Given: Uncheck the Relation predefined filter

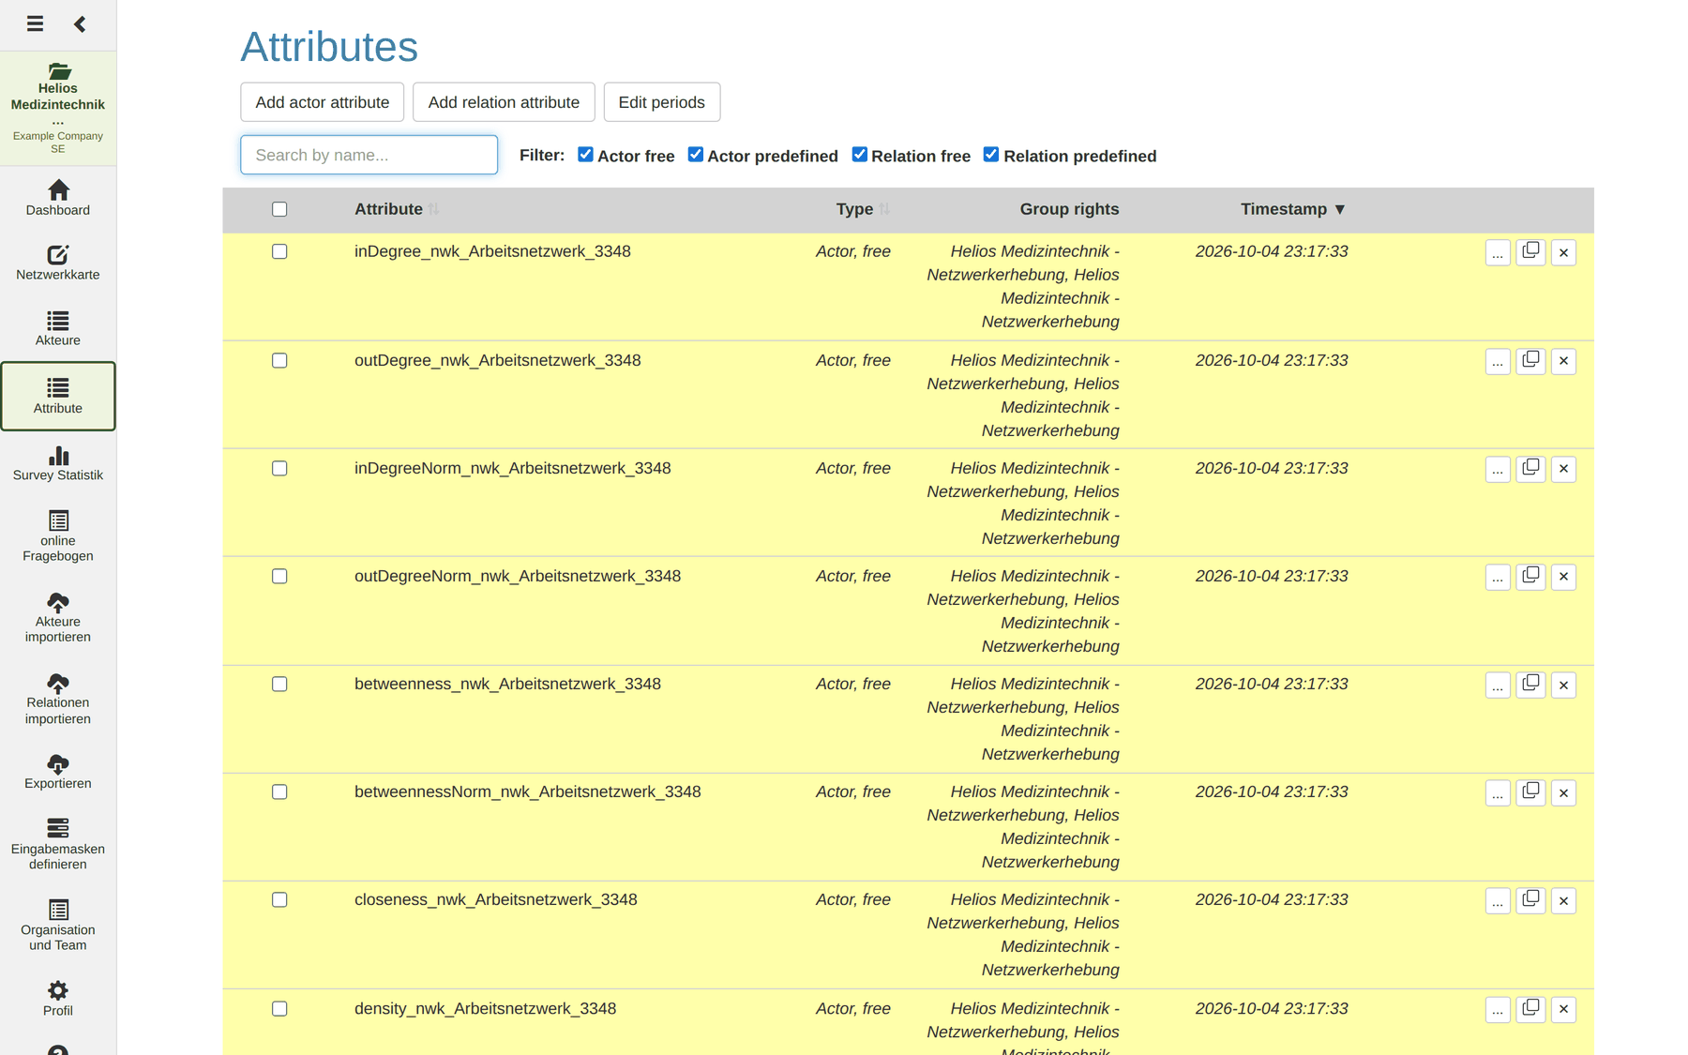Looking at the screenshot, I should click(x=991, y=155).
